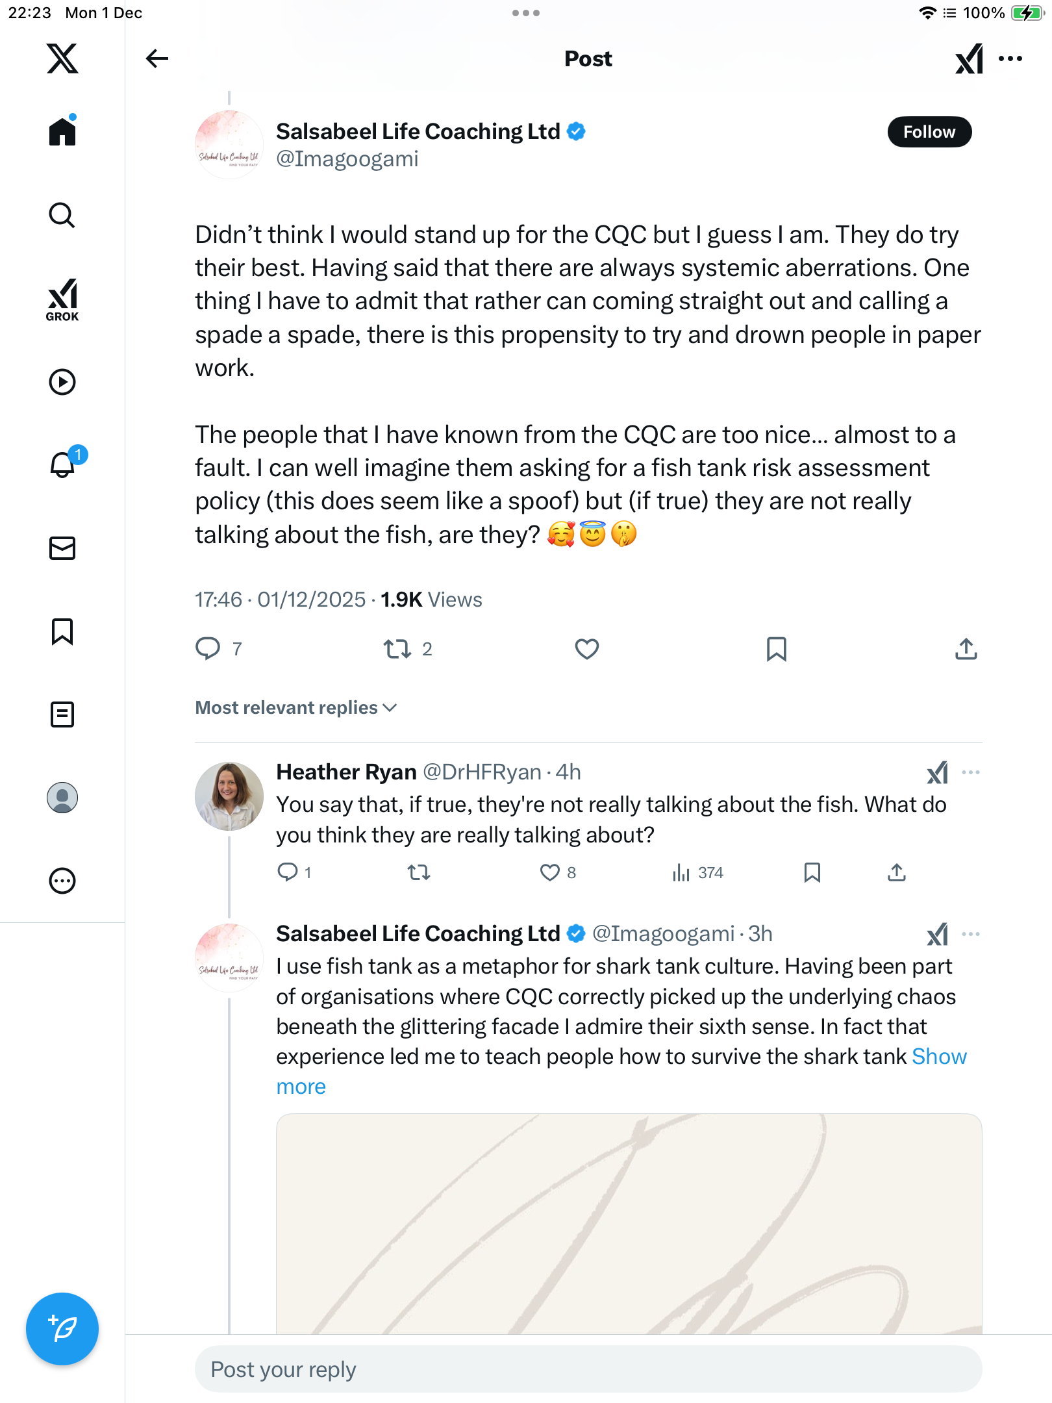1052x1403 pixels.
Task: Open the Search page
Action: [x=62, y=215]
